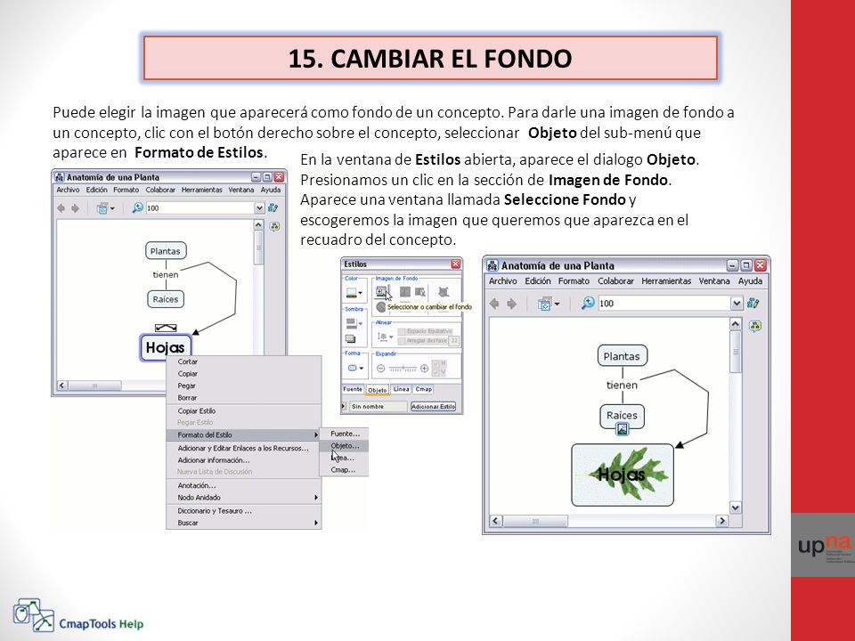Image resolution: width=855 pixels, height=641 pixels.
Task: Click the plus icon in the Expandir section
Action: click(x=424, y=369)
